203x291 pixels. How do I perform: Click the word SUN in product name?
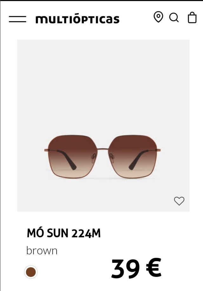pos(58,233)
